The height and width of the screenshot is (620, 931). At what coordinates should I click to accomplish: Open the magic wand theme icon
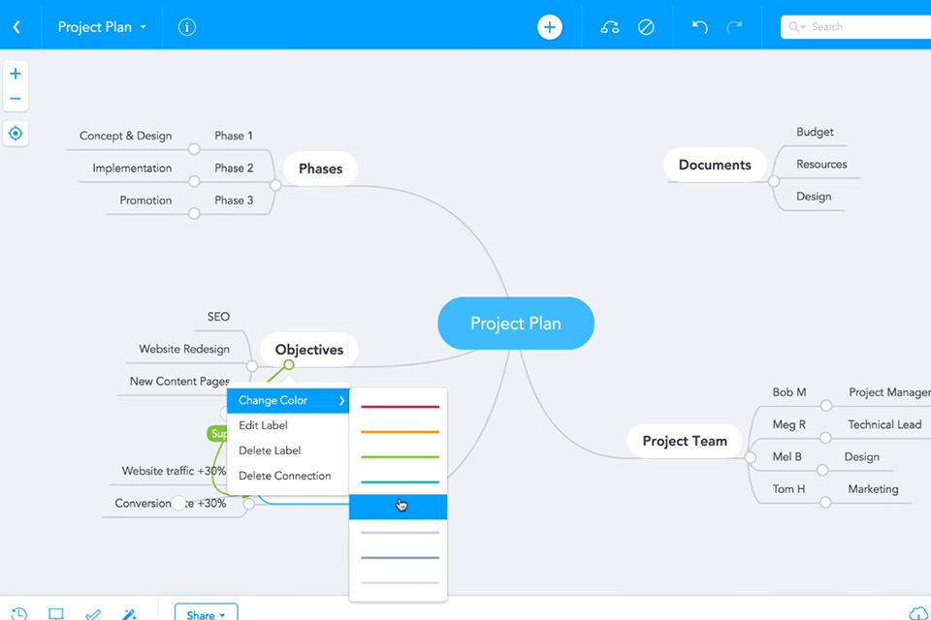[x=129, y=614]
